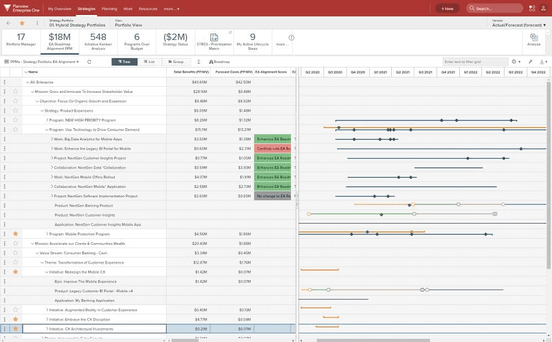Open the apps grid icon next to search
Viewport: 552px width, 342px height.
(x=532, y=8)
